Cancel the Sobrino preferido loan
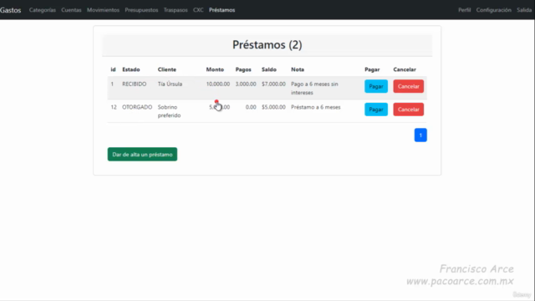 (409, 110)
